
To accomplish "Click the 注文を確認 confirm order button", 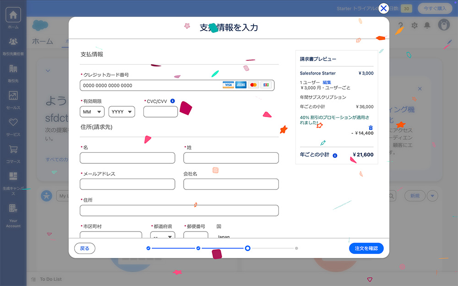I will coord(366,248).
